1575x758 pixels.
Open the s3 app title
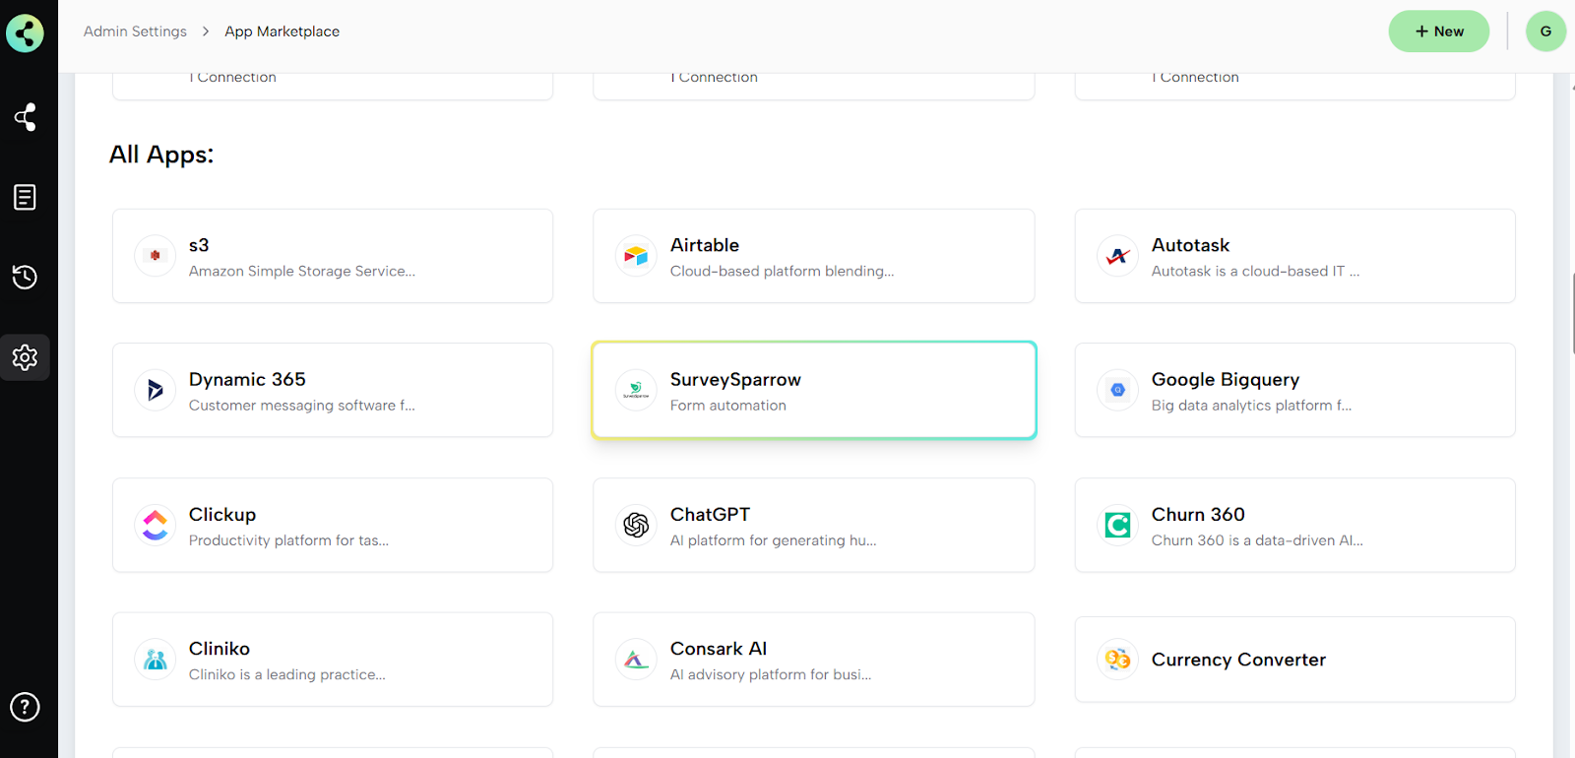click(199, 245)
